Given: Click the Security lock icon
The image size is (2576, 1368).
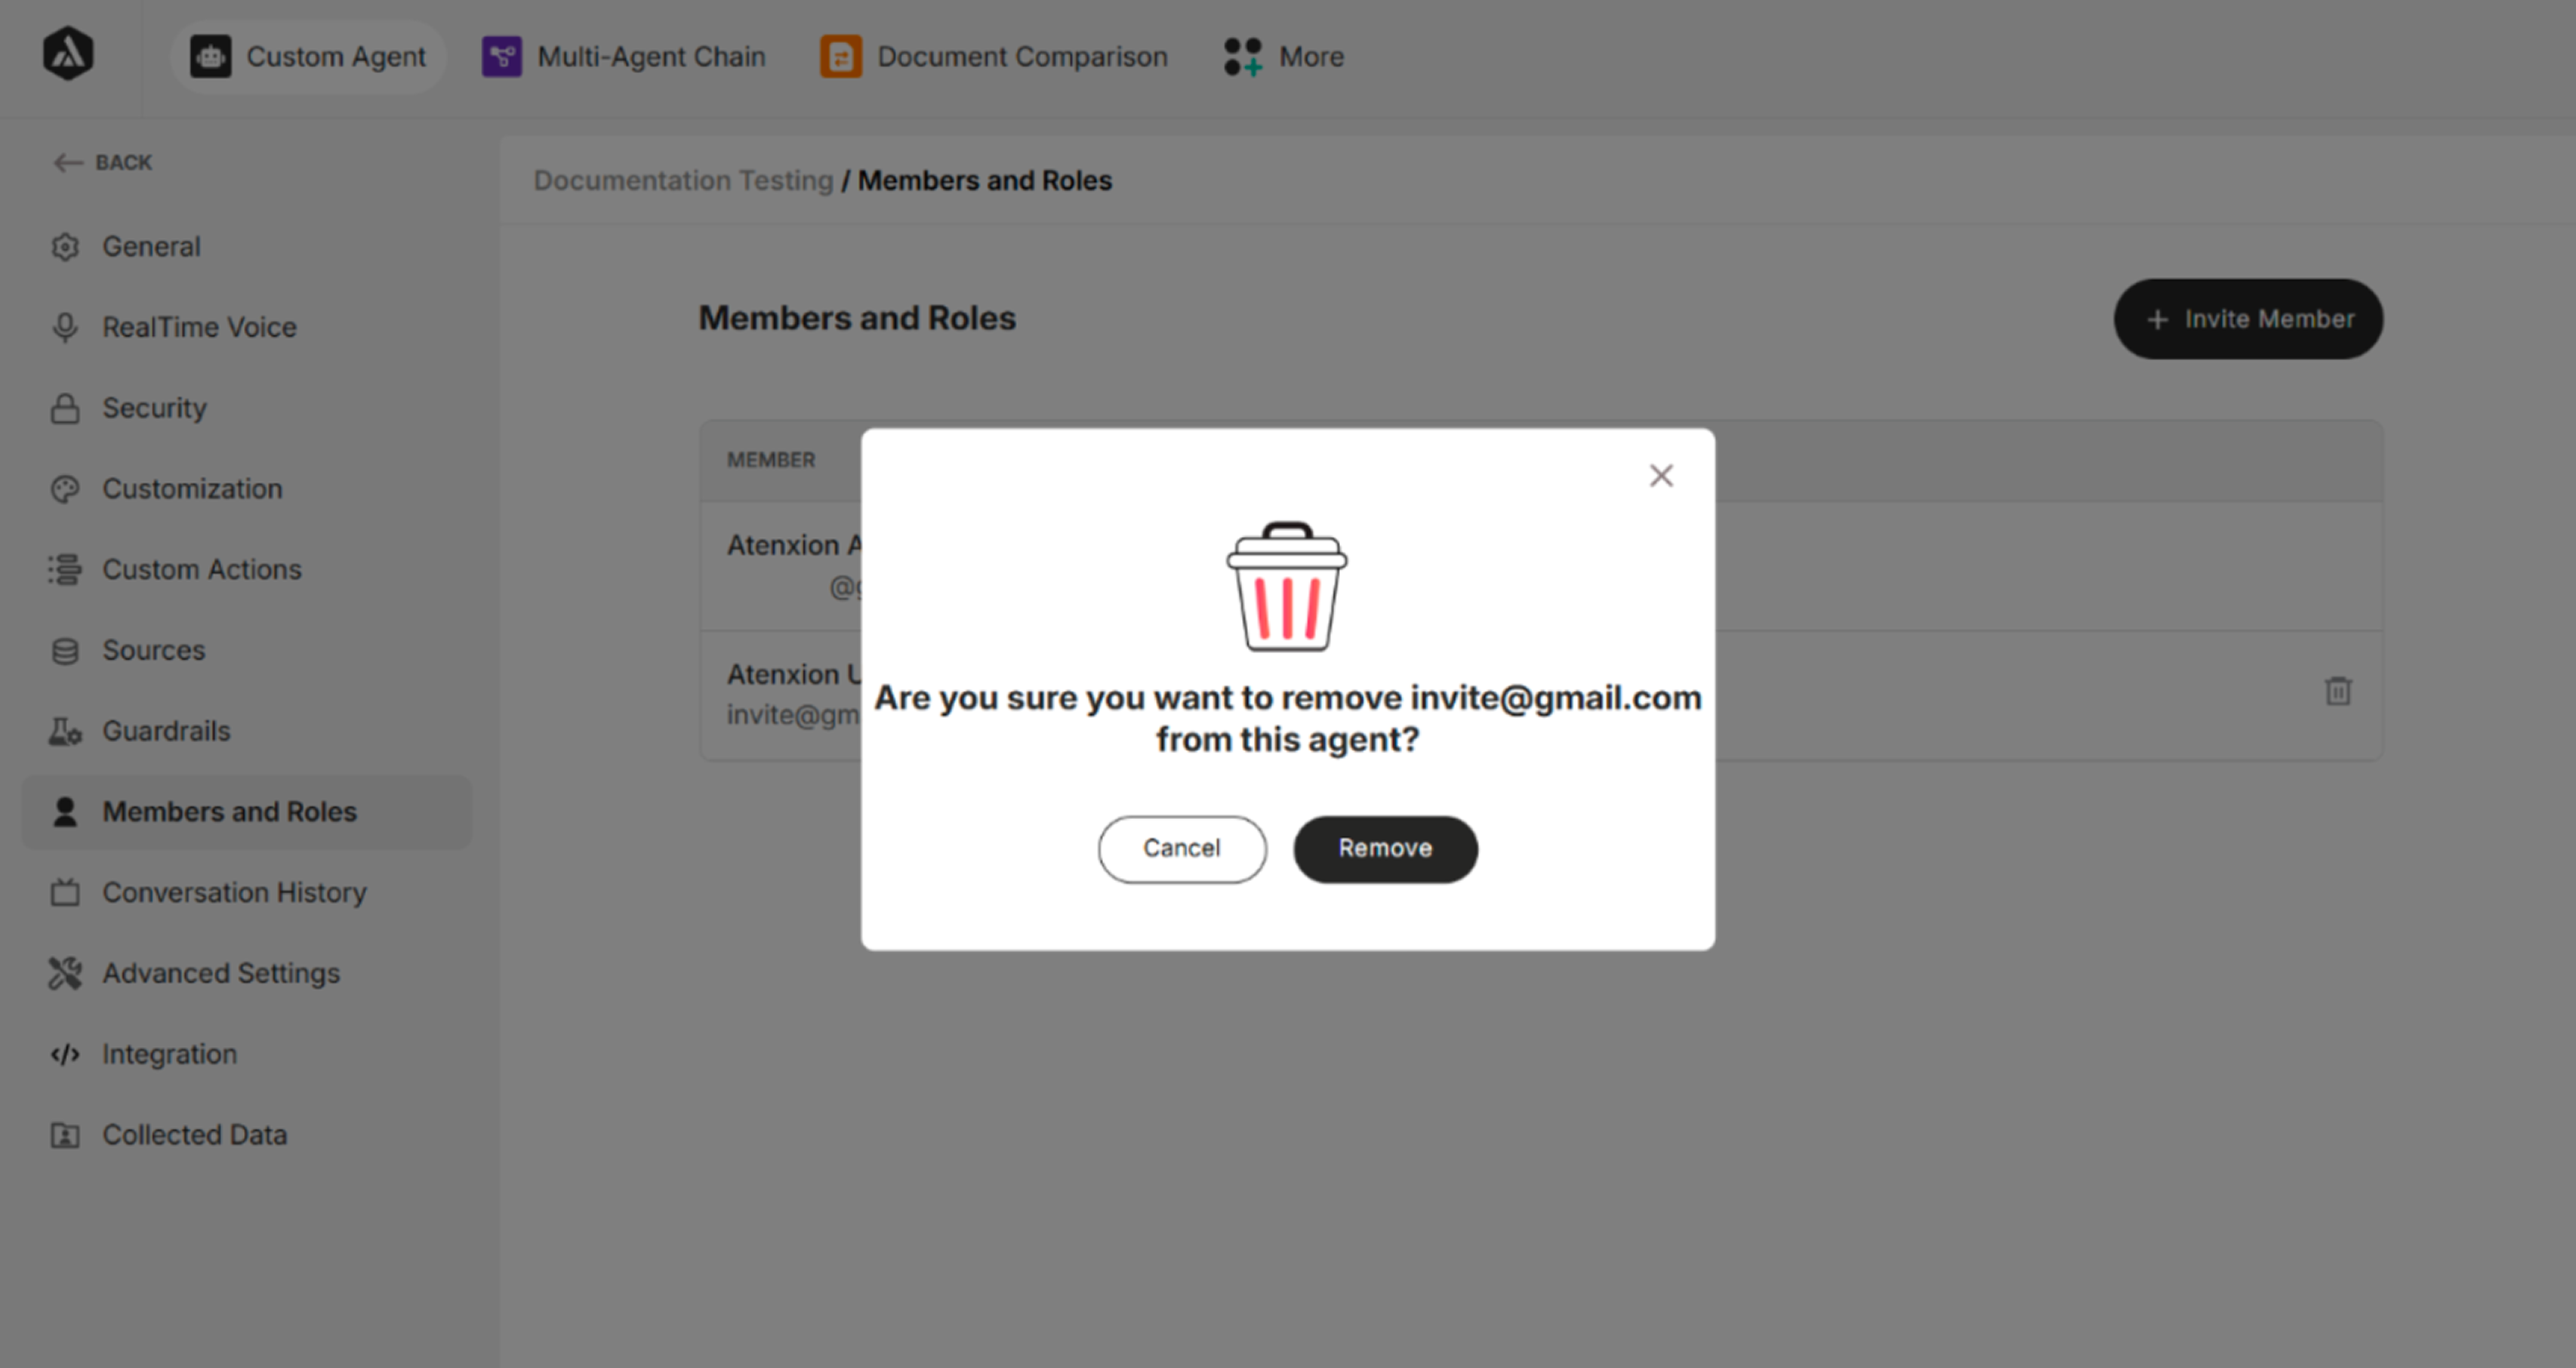Looking at the screenshot, I should click(x=65, y=408).
